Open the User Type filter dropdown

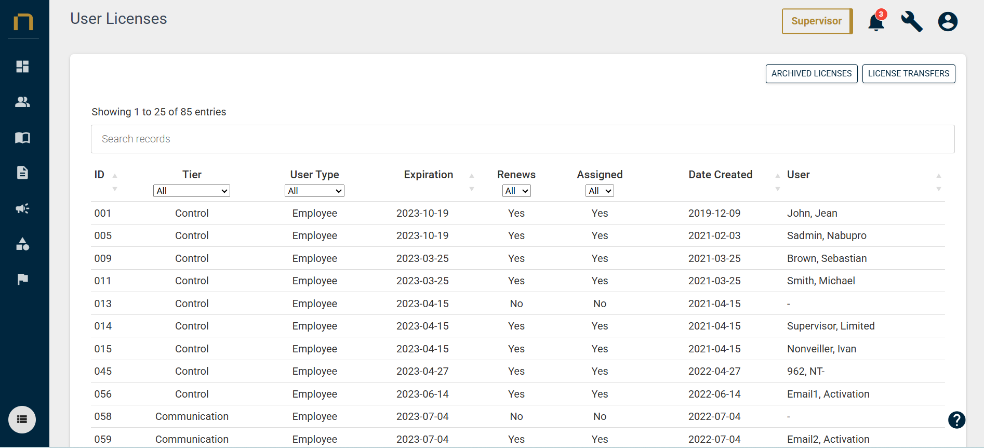point(314,191)
